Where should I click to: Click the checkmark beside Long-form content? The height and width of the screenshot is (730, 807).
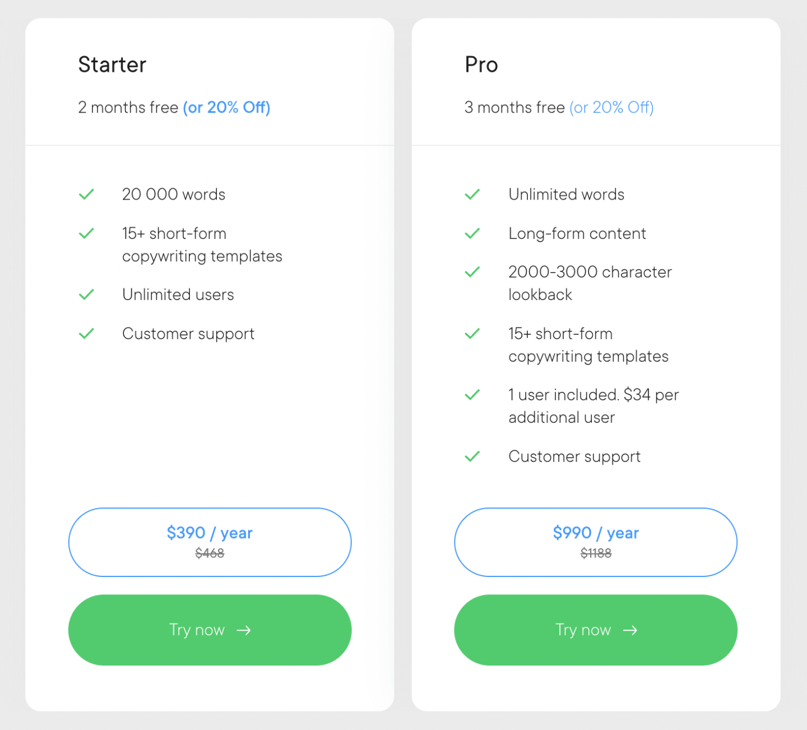472,233
